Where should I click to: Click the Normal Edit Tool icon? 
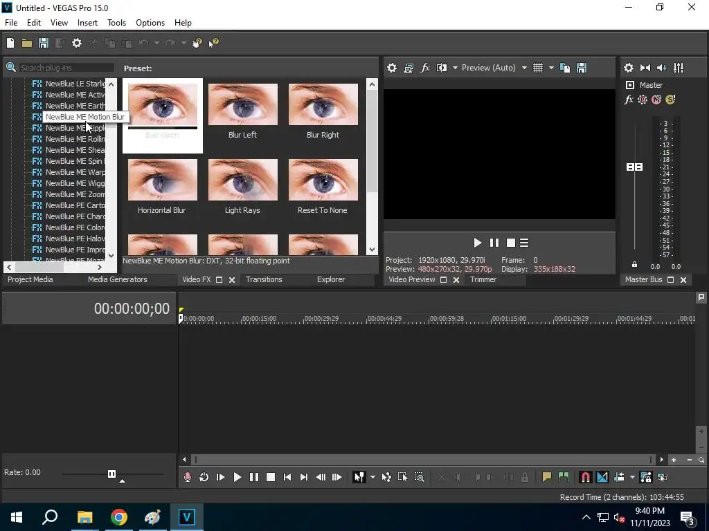point(359,477)
